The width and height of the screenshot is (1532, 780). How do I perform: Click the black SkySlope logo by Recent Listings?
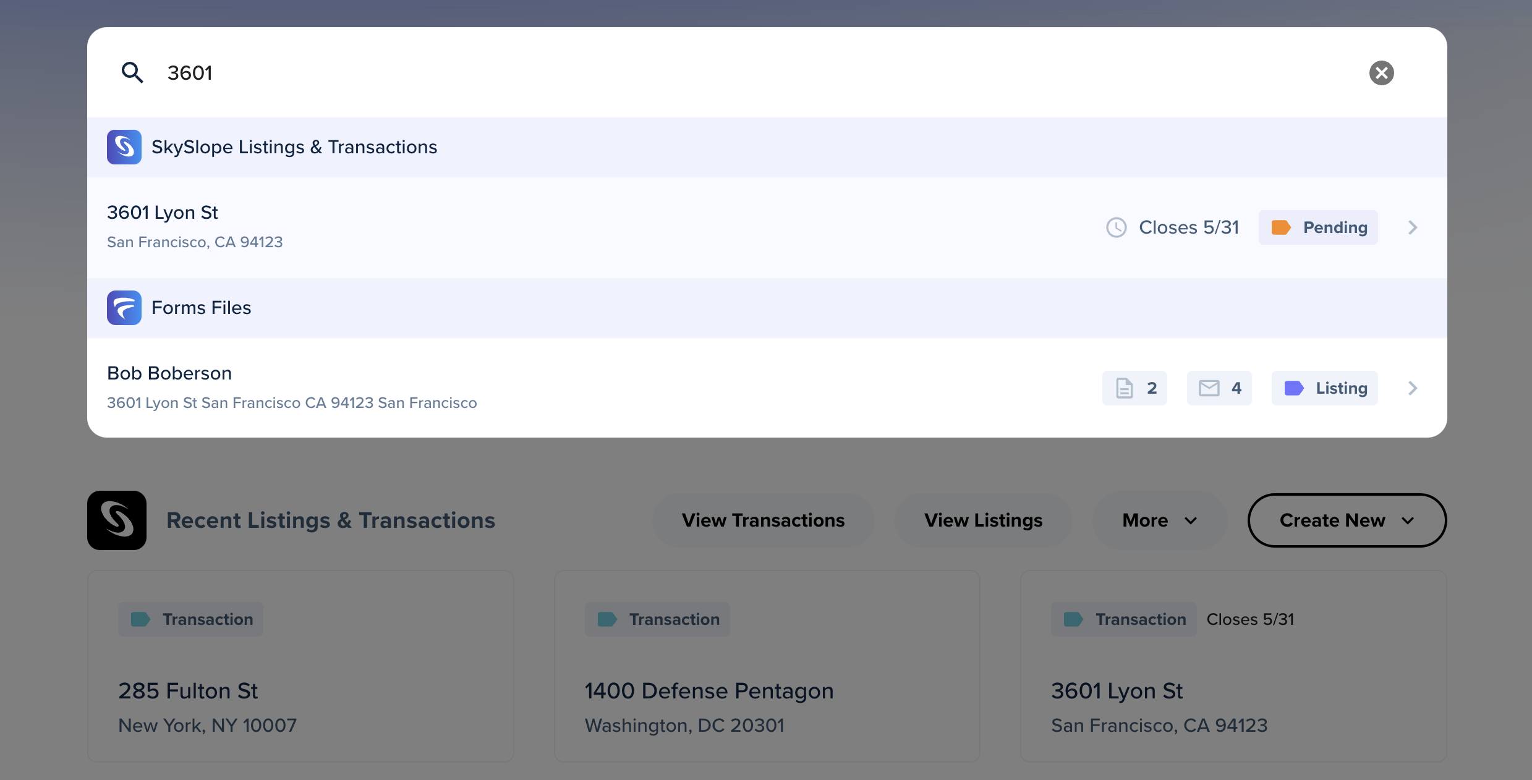pyautogui.click(x=117, y=520)
